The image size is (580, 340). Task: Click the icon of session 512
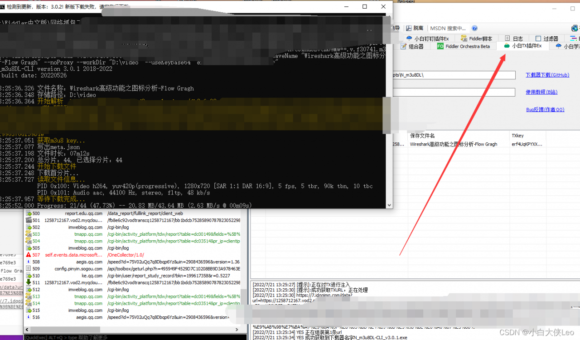28,289
